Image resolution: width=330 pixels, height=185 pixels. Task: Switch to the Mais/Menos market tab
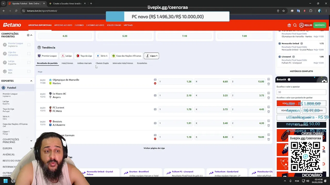pos(67,63)
